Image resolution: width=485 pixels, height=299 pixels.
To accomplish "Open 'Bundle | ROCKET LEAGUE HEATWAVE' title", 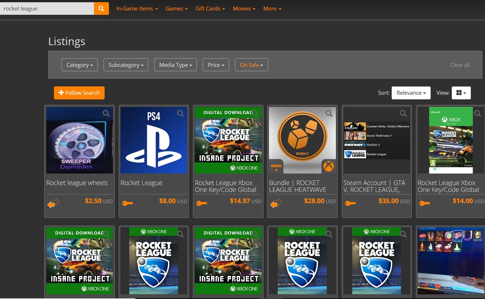I will pyautogui.click(x=298, y=186).
